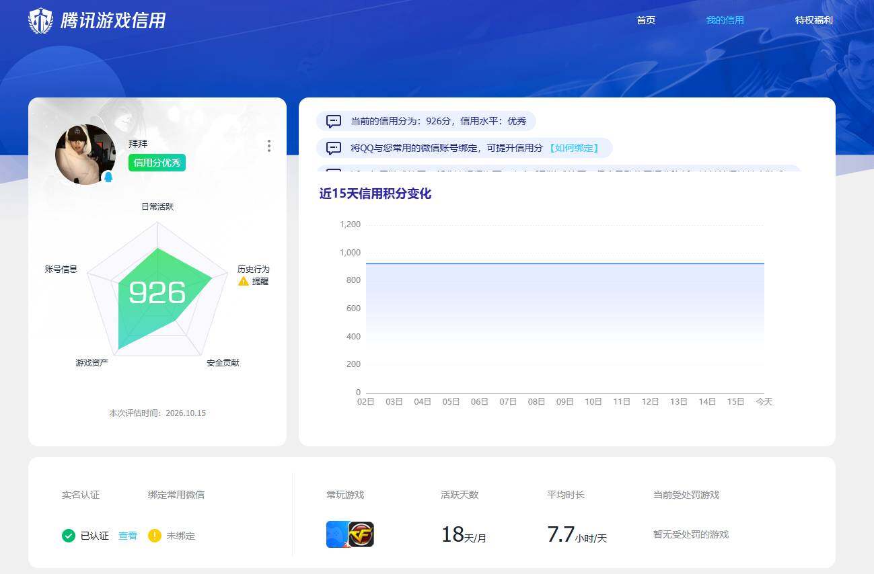Click the 当前受处罚游戏 heading
This screenshot has width=874, height=574.
[686, 495]
